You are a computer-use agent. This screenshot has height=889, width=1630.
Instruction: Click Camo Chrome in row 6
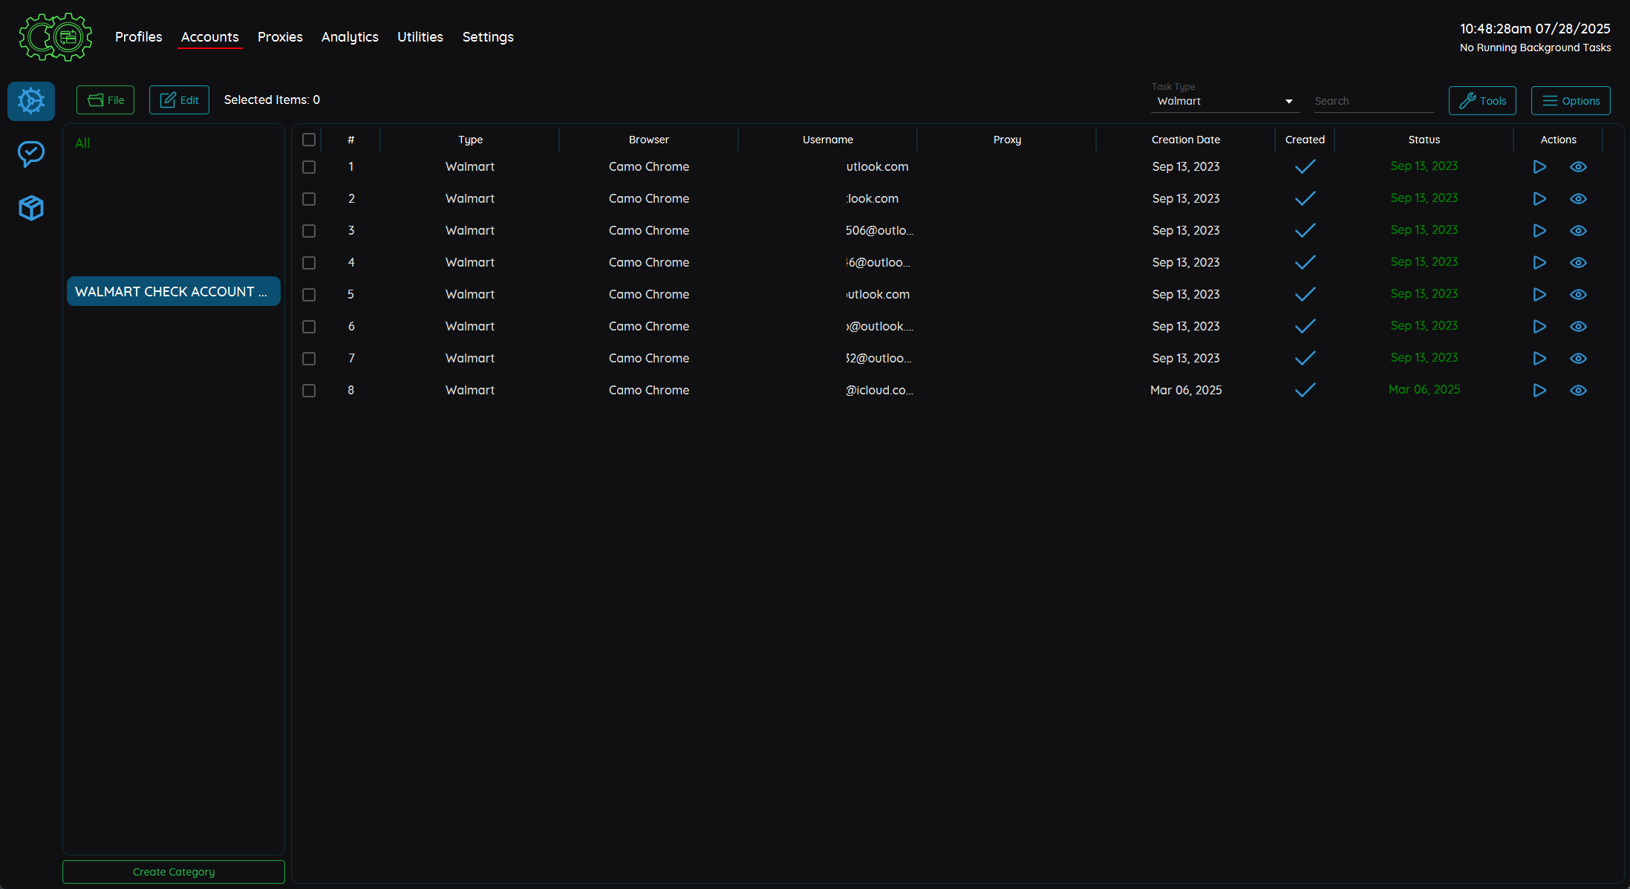[x=649, y=326]
